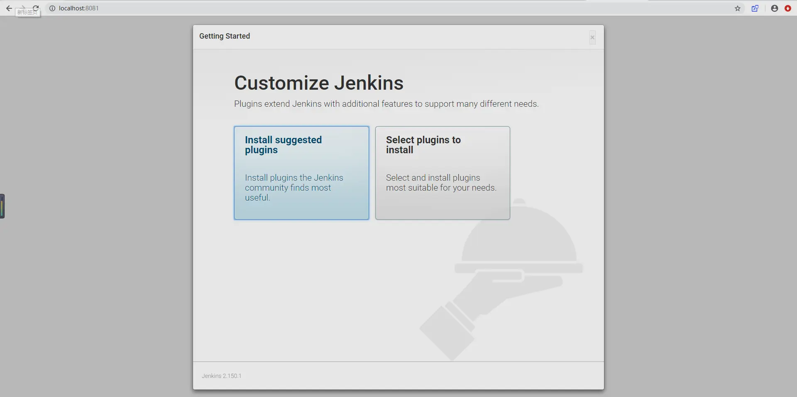
Task: Open the translate page icon
Action: pyautogui.click(x=755, y=8)
